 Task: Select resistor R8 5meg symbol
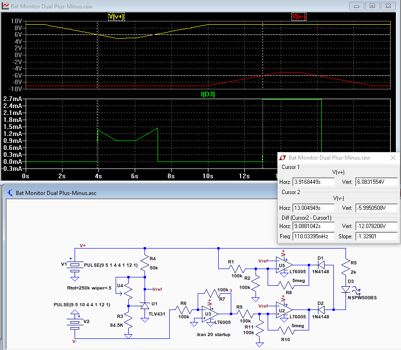tap(286, 285)
